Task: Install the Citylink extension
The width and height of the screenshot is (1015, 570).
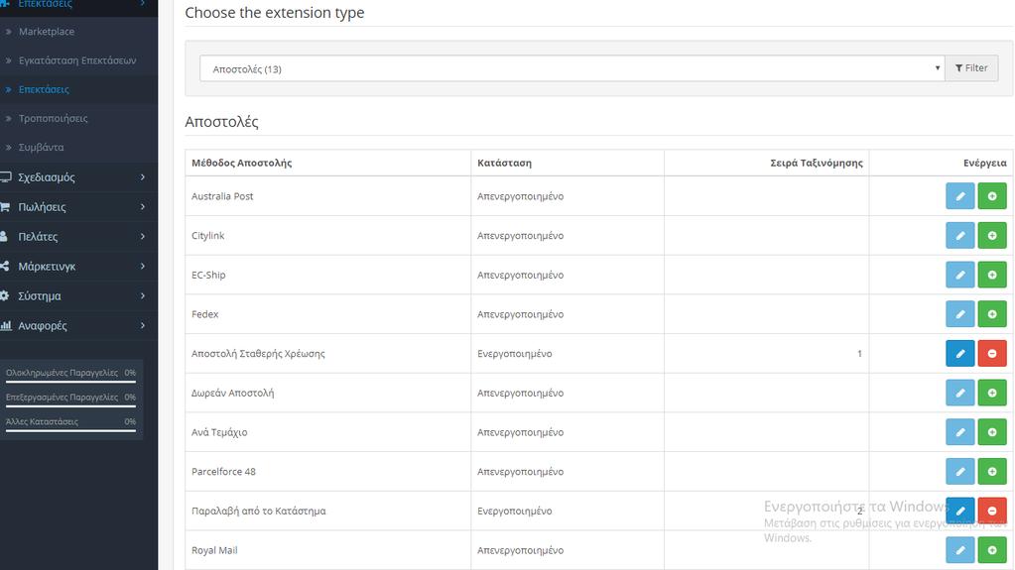Action: (x=992, y=236)
